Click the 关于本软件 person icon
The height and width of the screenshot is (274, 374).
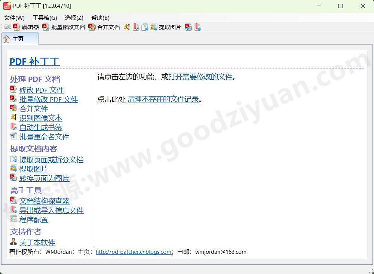(13, 242)
